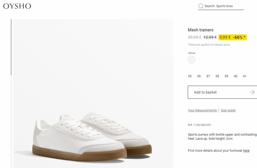The image size is (257, 168).
Task: Select size 40
Action: coord(236,76)
